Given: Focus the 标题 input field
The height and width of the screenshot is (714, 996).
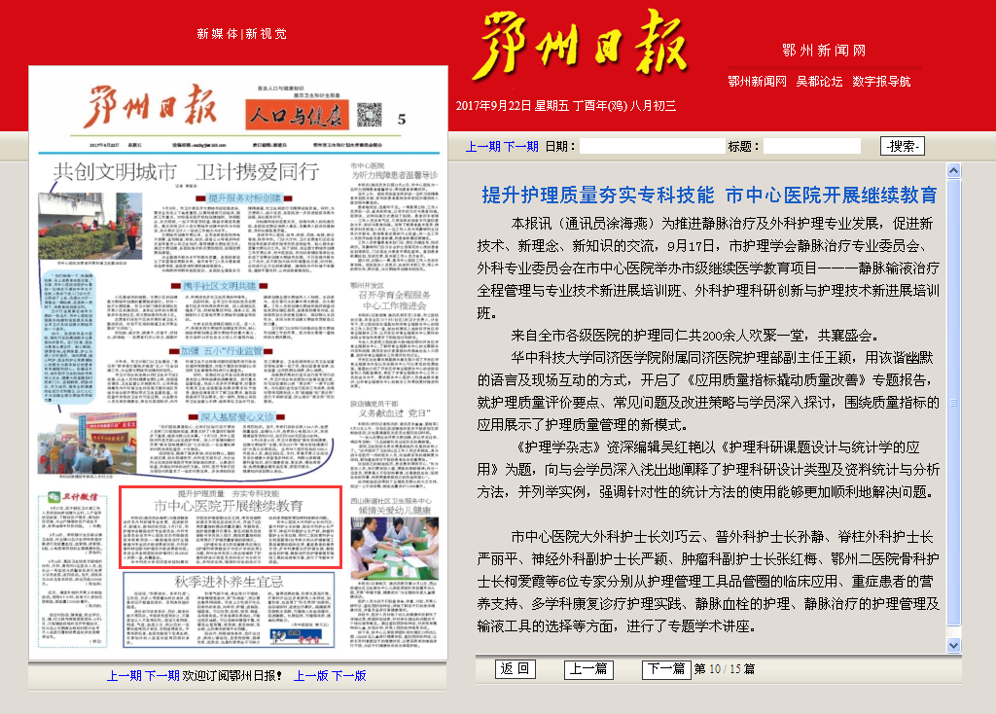Looking at the screenshot, I should (812, 146).
